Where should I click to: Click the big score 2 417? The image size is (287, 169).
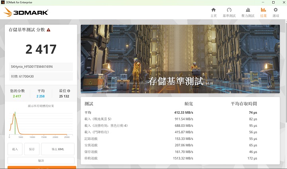coord(41,49)
